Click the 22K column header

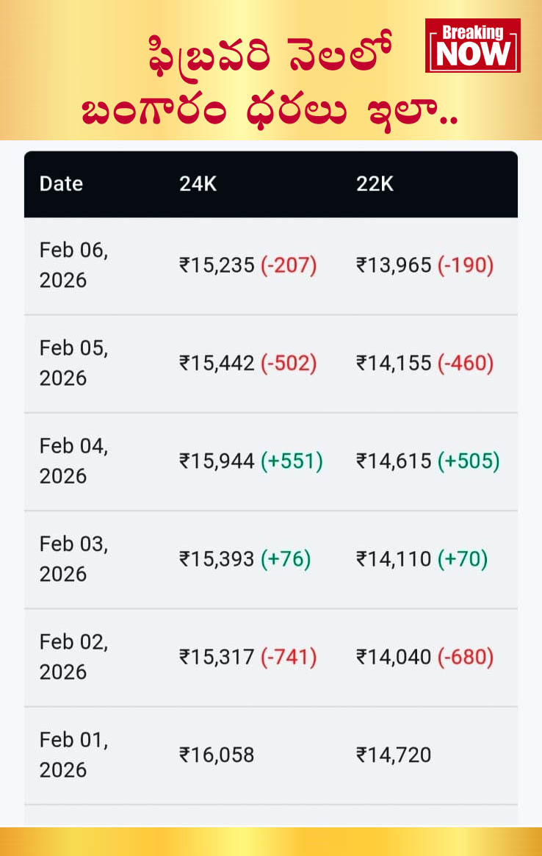tap(375, 184)
